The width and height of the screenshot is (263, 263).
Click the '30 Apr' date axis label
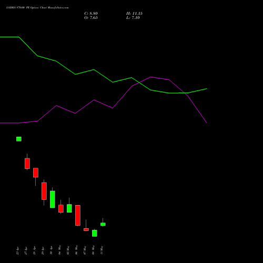tap(51, 251)
